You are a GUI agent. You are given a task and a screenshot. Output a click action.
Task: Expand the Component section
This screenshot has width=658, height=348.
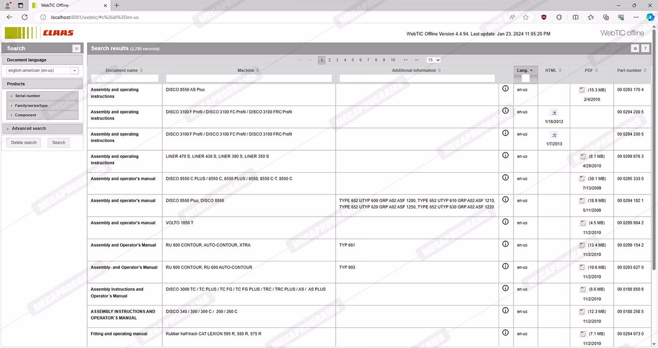[x=42, y=115]
